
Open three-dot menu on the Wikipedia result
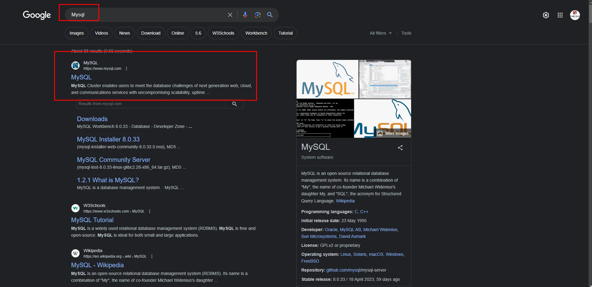coord(152,256)
